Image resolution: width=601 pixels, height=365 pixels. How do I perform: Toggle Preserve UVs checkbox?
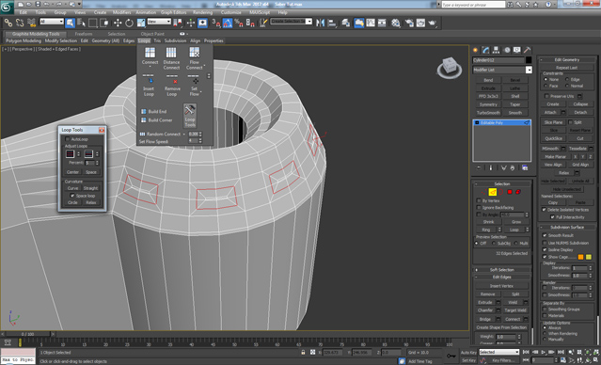pos(546,96)
